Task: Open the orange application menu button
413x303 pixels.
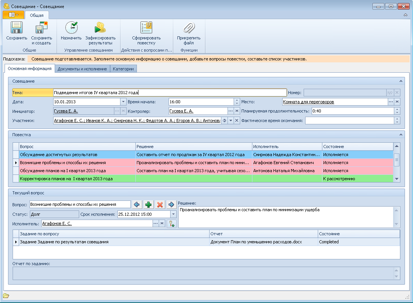Action: 13,15
